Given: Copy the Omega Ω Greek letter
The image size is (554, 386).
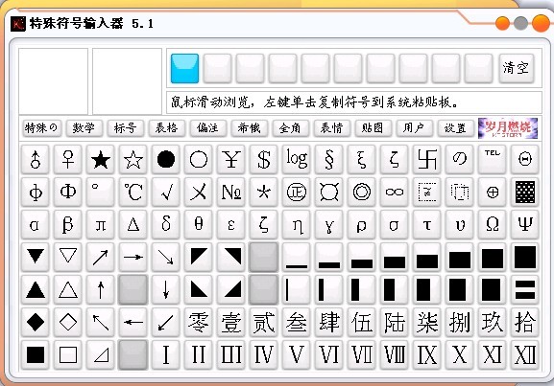Looking at the screenshot, I should coord(493,224).
